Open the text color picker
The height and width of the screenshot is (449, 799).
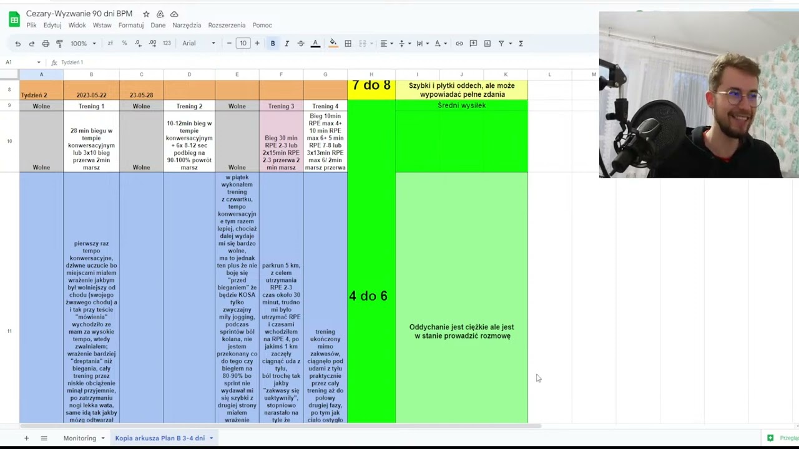pos(315,44)
